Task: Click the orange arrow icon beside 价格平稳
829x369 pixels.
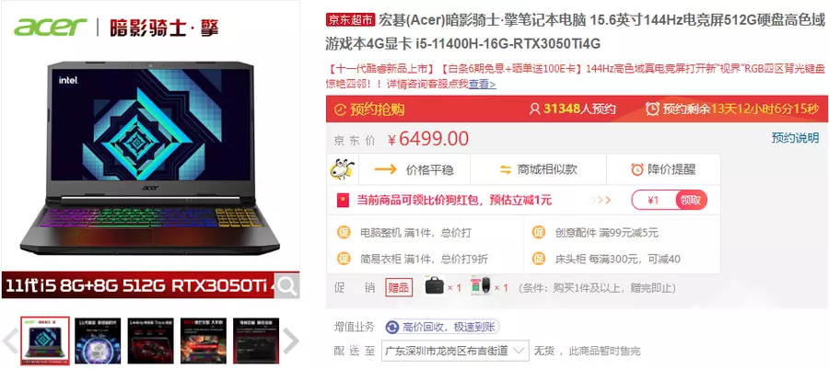Action: coord(385,169)
